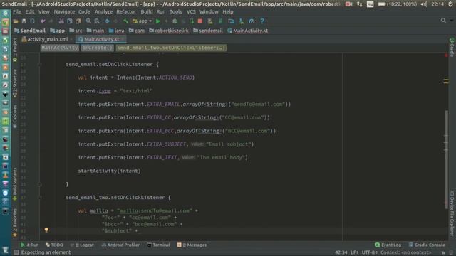This screenshot has height=256, width=456.
Task: Click the system volume icon
Action: pyautogui.click(x=424, y=4)
